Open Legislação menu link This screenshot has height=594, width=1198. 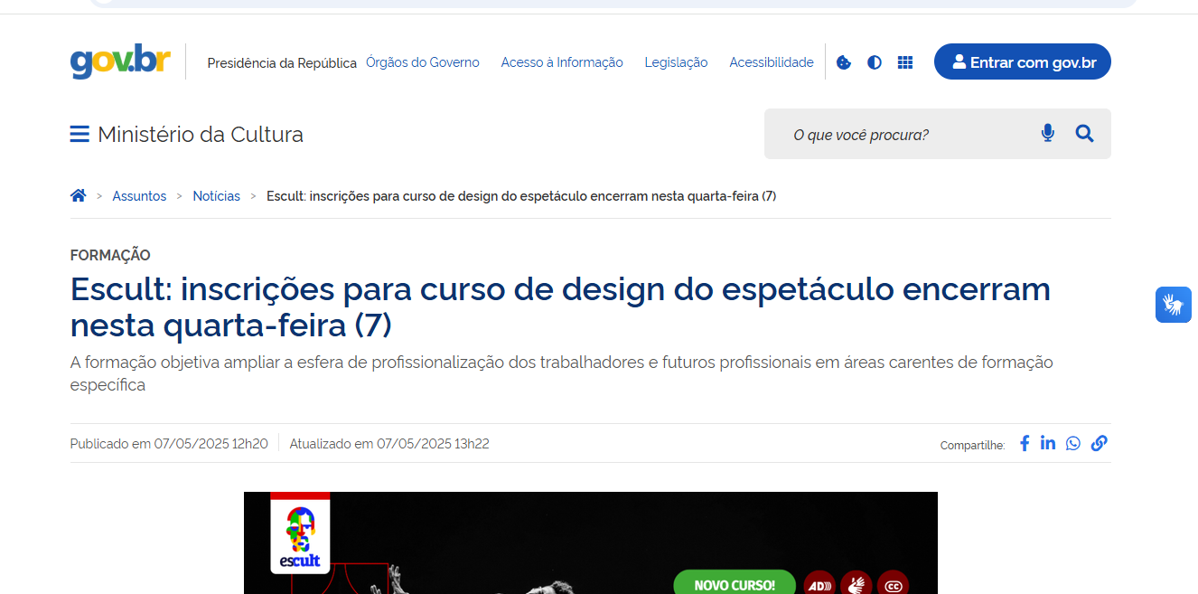coord(676,62)
